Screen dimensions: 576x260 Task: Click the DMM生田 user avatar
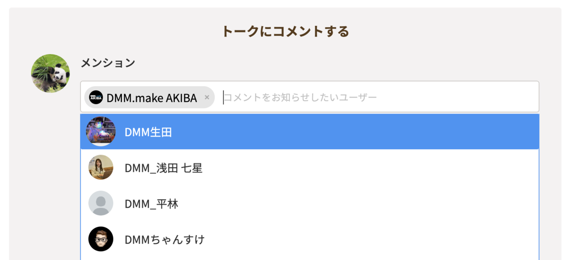[x=101, y=131]
